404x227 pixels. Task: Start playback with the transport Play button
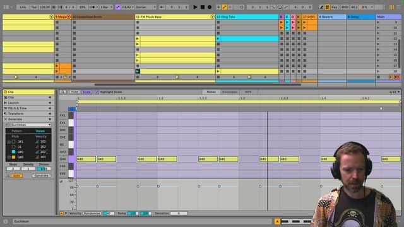(195, 7)
